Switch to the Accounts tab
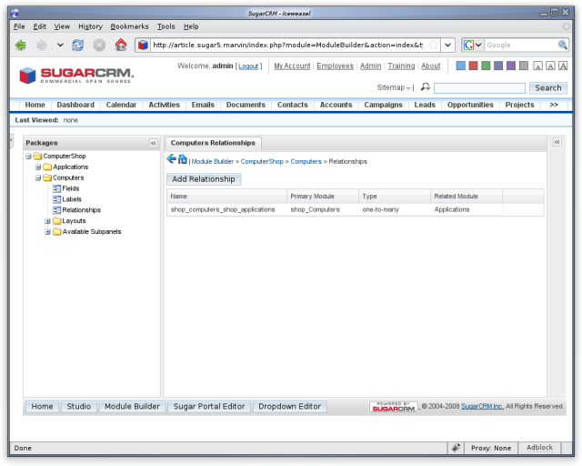The width and height of the screenshot is (582, 466). [x=336, y=105]
